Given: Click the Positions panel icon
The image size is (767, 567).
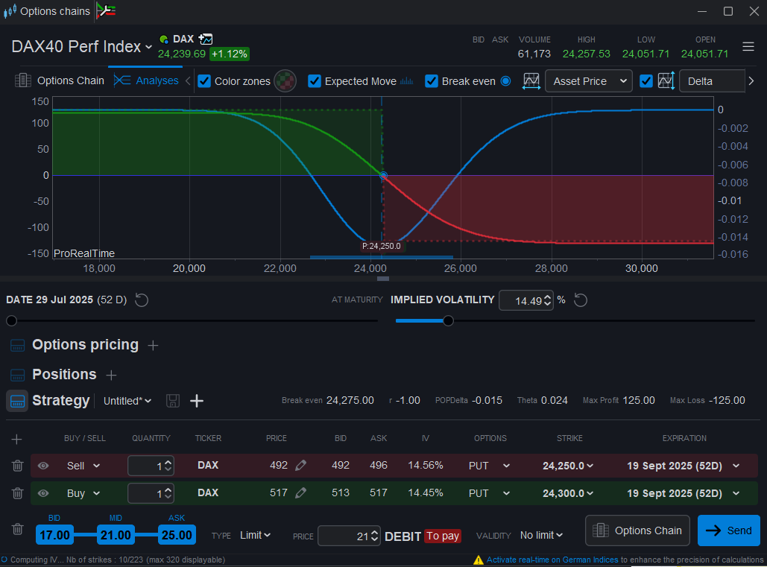Looking at the screenshot, I should click(x=18, y=375).
